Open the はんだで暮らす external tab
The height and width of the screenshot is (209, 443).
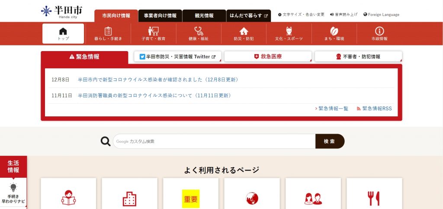click(x=249, y=16)
